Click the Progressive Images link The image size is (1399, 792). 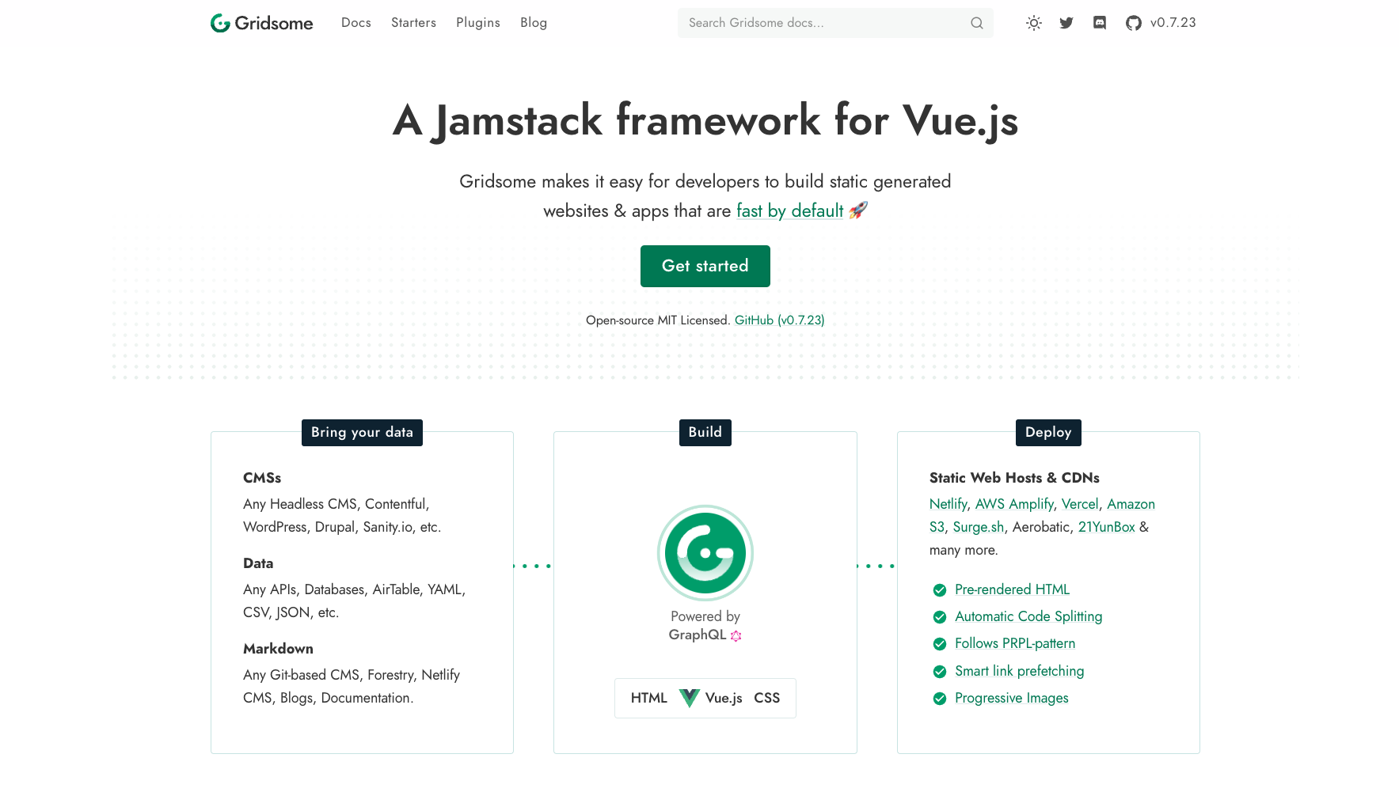pyautogui.click(x=1012, y=698)
